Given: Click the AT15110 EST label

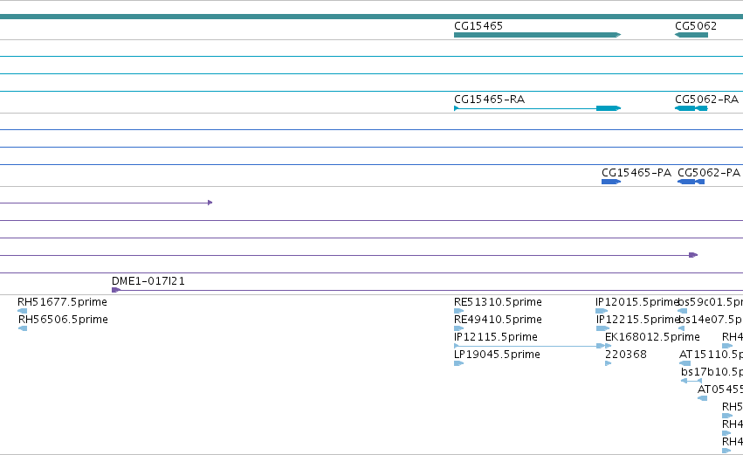Looking at the screenshot, I should [711, 355].
